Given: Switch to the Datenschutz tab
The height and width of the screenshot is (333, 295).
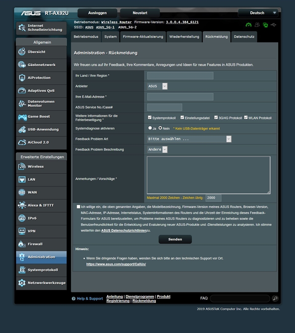Looking at the screenshot, I should 244,37.
